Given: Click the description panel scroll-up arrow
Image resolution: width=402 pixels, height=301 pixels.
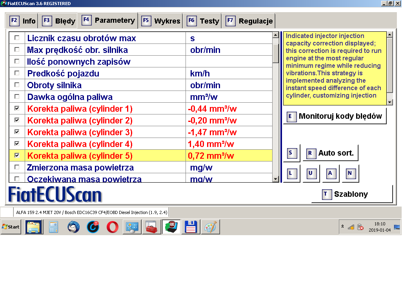Looking at the screenshot, I should coord(390,34).
